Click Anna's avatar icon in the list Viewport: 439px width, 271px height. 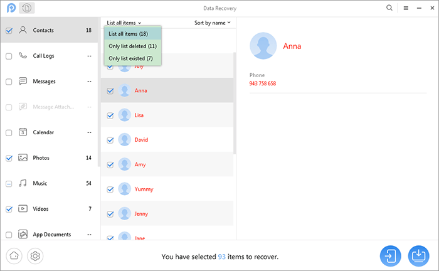[125, 90]
